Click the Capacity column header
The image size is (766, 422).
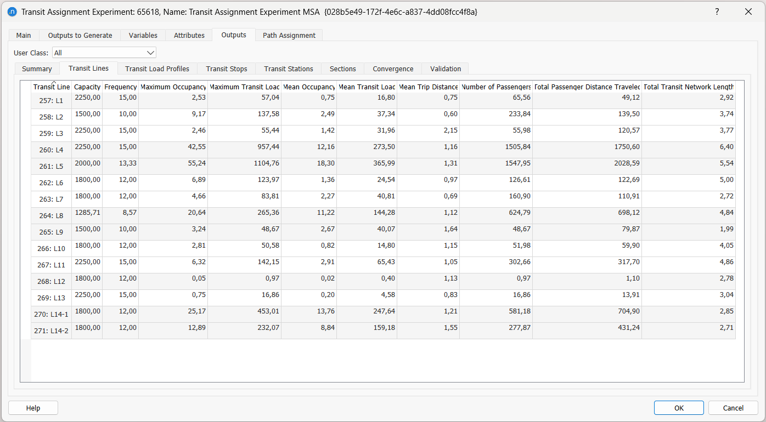click(87, 87)
